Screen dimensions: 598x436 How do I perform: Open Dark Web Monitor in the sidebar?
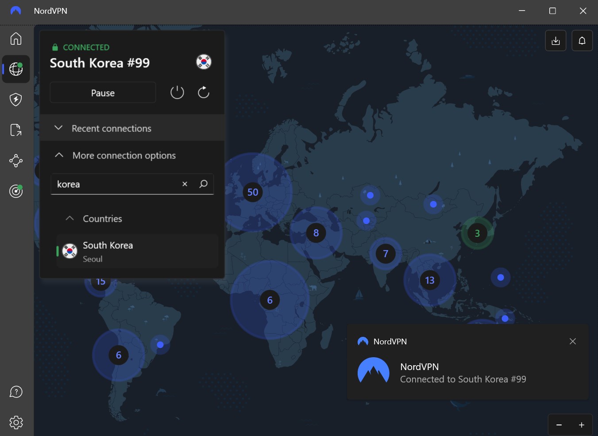[16, 191]
